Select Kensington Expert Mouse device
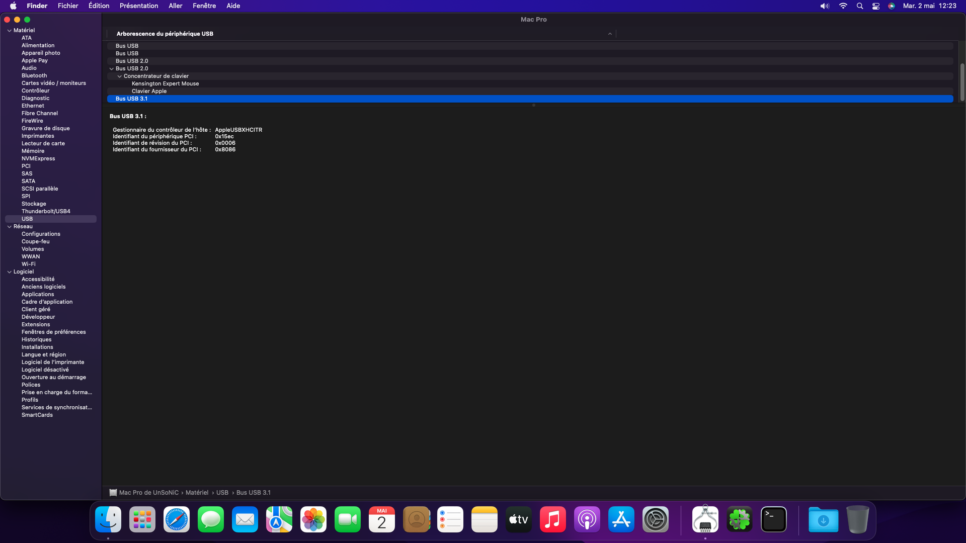This screenshot has height=543, width=966. click(165, 84)
